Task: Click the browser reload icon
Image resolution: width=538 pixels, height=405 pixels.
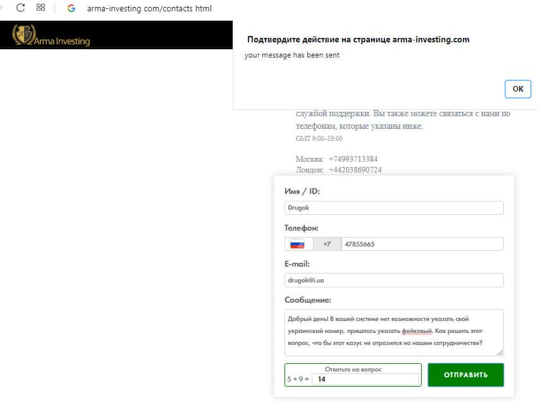Action: (20, 8)
